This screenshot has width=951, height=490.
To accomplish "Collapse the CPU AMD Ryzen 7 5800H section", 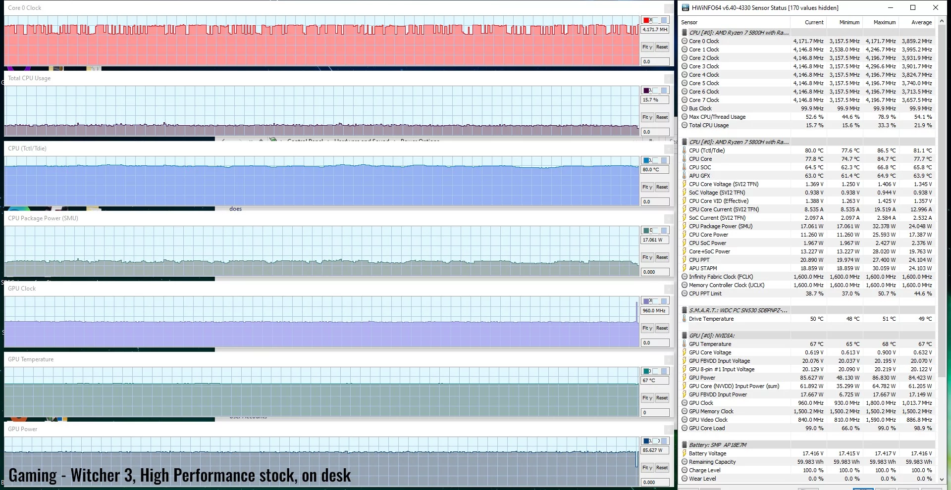I will [x=684, y=32].
